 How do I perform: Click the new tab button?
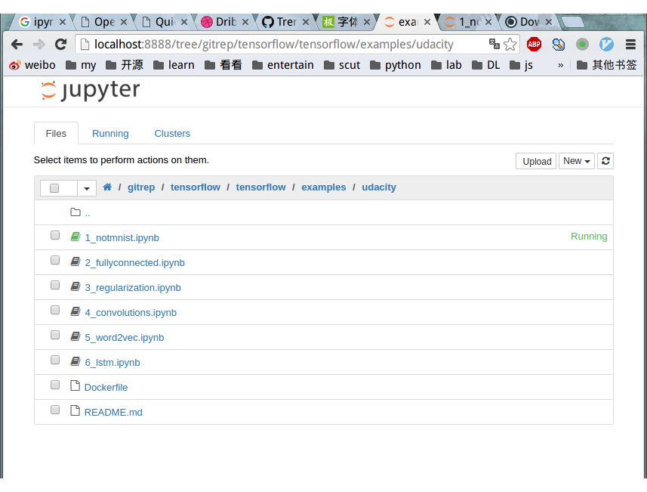pyautogui.click(x=573, y=22)
